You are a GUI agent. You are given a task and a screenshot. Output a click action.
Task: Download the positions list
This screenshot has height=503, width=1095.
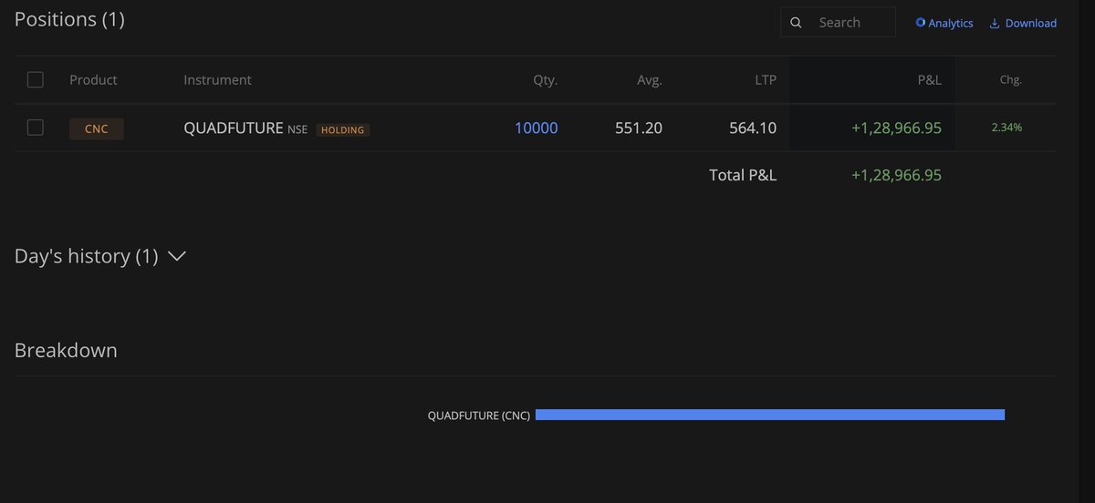tap(1023, 23)
